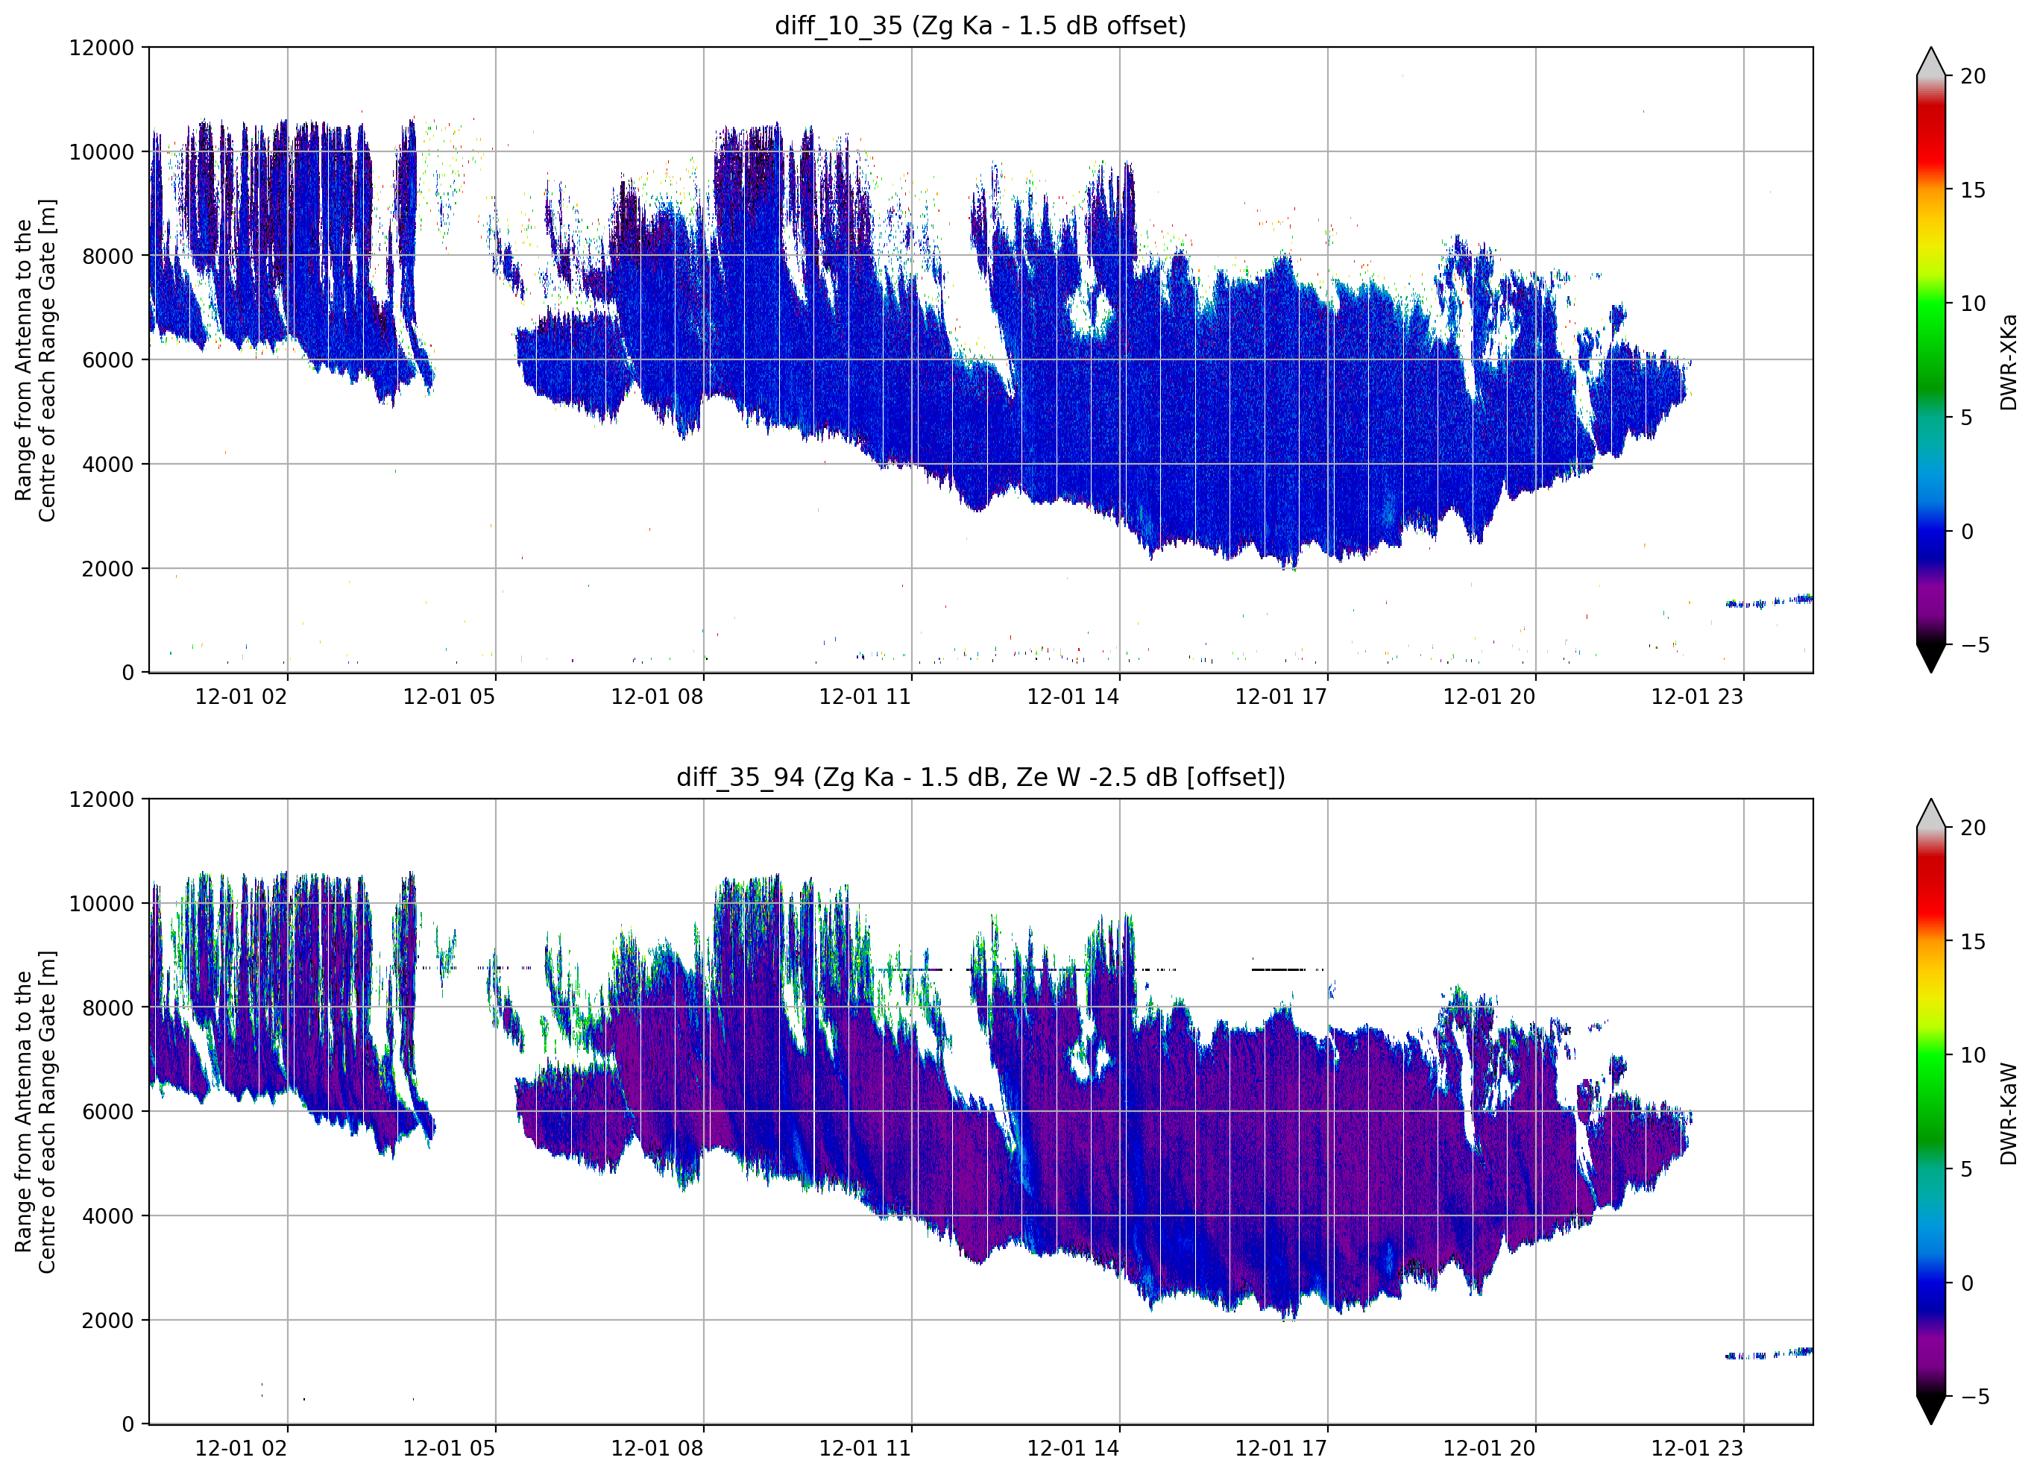Click x-axis tick "12-01 02" under the diff_10_35 plot
Viewport: 2034px width, 1475px height.
pos(242,697)
